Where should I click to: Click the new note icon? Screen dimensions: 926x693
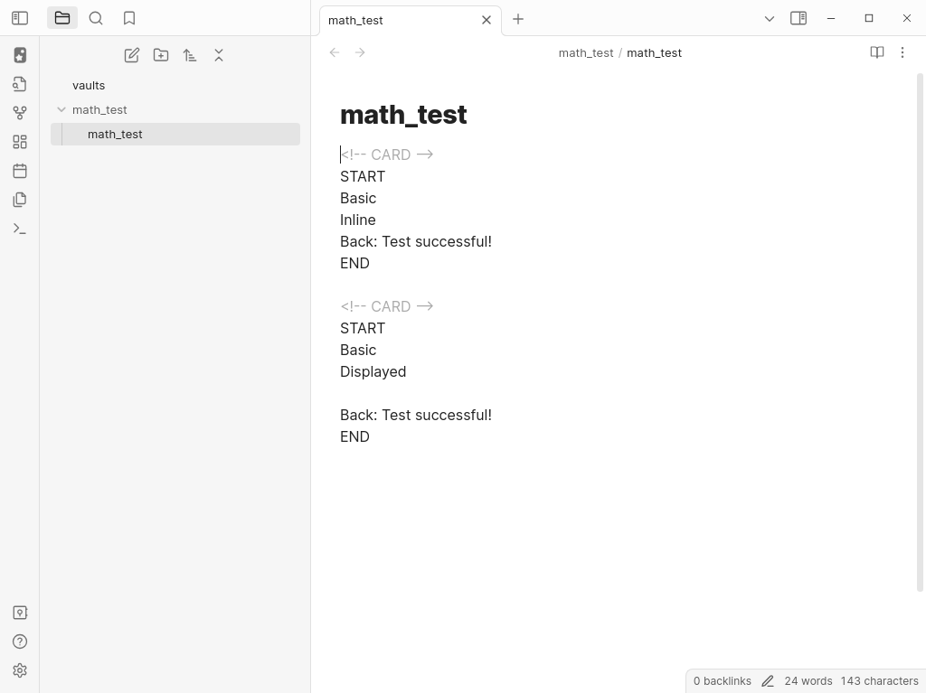(x=132, y=55)
